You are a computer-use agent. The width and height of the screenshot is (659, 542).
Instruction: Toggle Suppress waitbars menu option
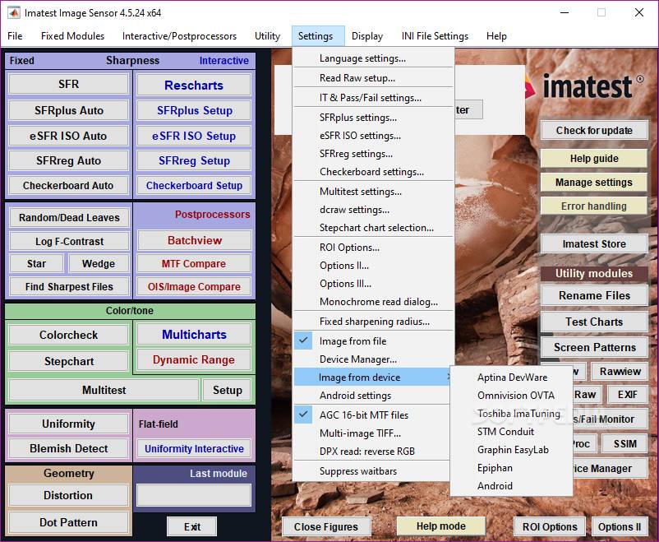click(x=373, y=471)
